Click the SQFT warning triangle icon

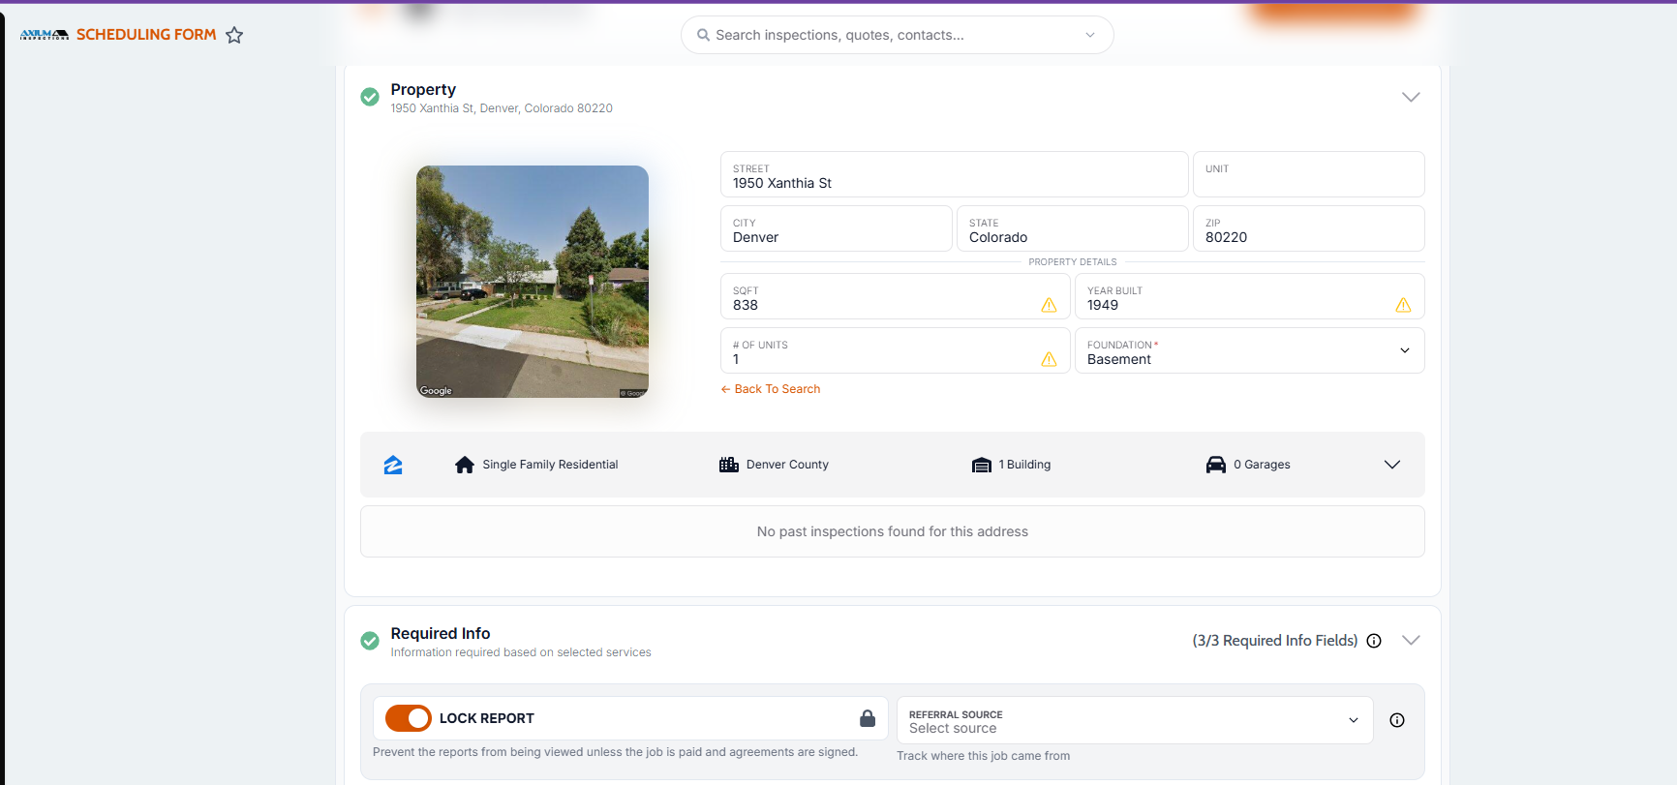pos(1049,305)
